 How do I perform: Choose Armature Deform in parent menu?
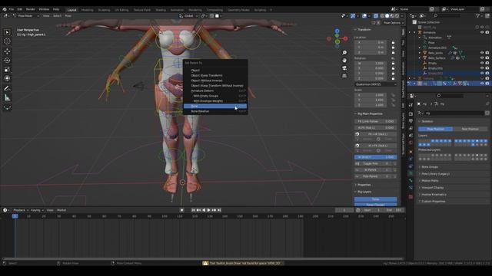click(215, 90)
